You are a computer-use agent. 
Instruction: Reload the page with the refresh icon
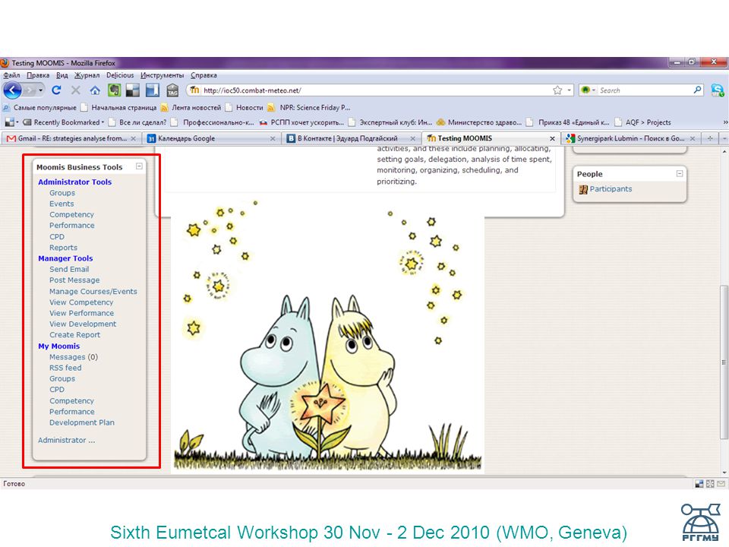coord(56,90)
